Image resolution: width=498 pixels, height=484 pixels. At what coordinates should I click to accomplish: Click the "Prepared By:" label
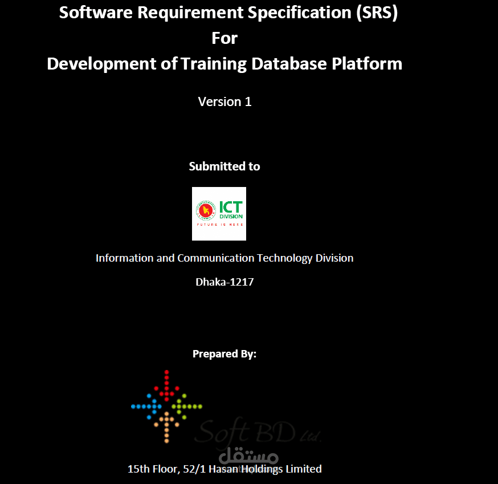coord(224,353)
